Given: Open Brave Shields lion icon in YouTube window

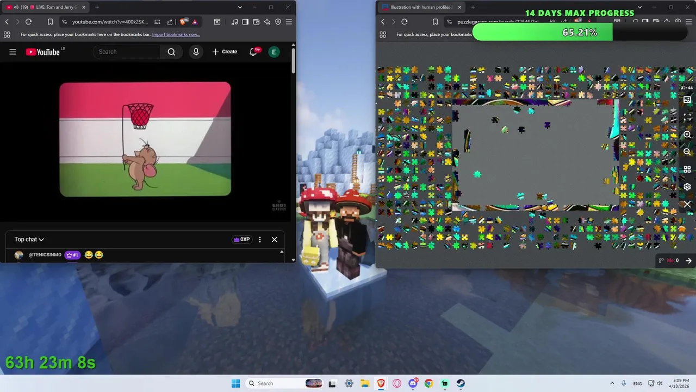Looking at the screenshot, I should (x=183, y=22).
